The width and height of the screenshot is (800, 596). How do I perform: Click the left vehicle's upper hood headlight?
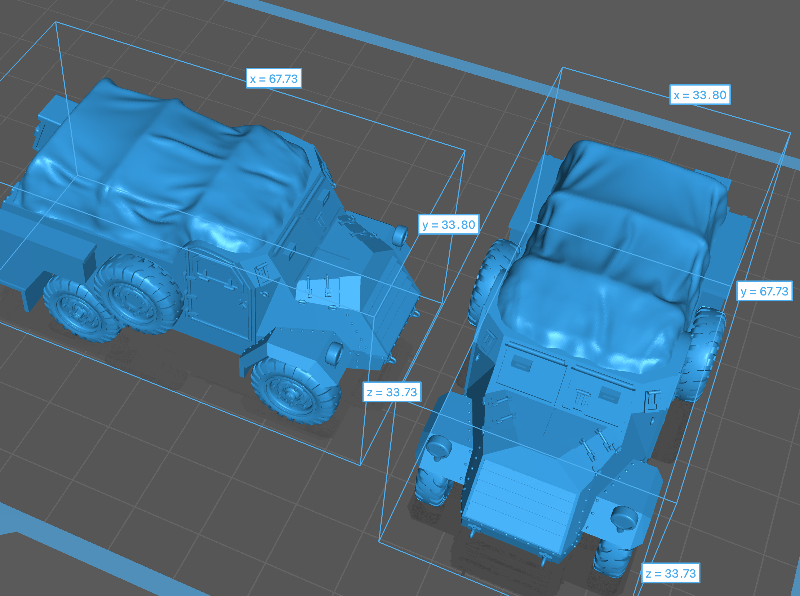(400, 235)
